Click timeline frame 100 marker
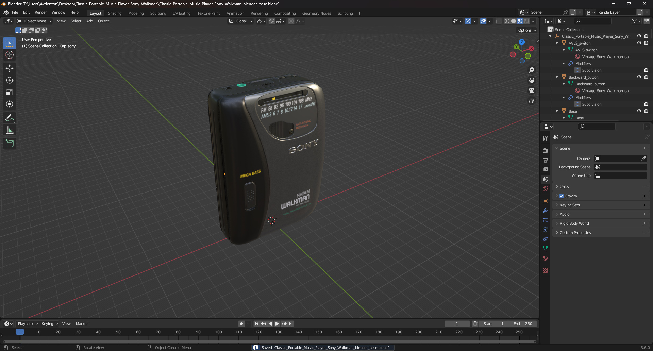 pos(218,332)
